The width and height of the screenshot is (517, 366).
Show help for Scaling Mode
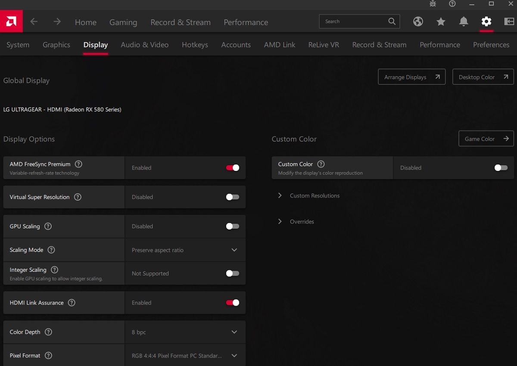click(51, 250)
